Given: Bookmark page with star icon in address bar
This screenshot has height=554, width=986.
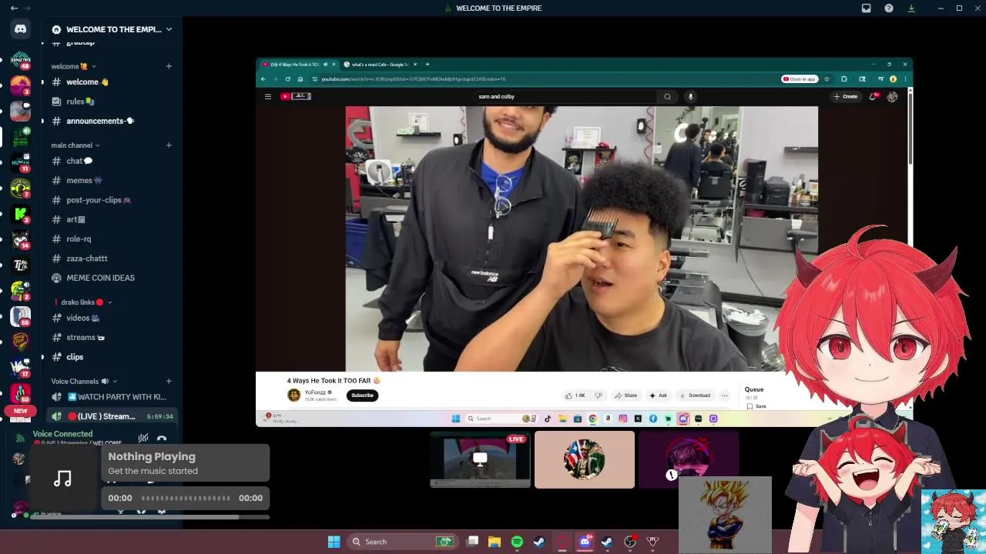Looking at the screenshot, I should 827,78.
